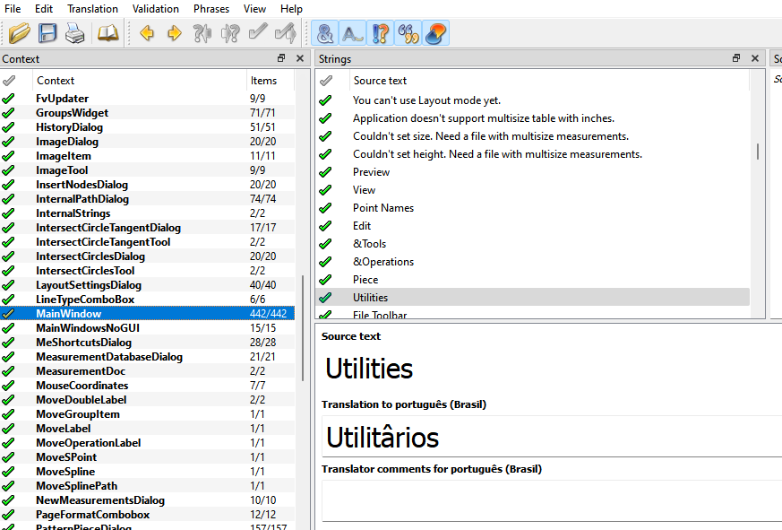Open the Validation menu

pos(155,8)
